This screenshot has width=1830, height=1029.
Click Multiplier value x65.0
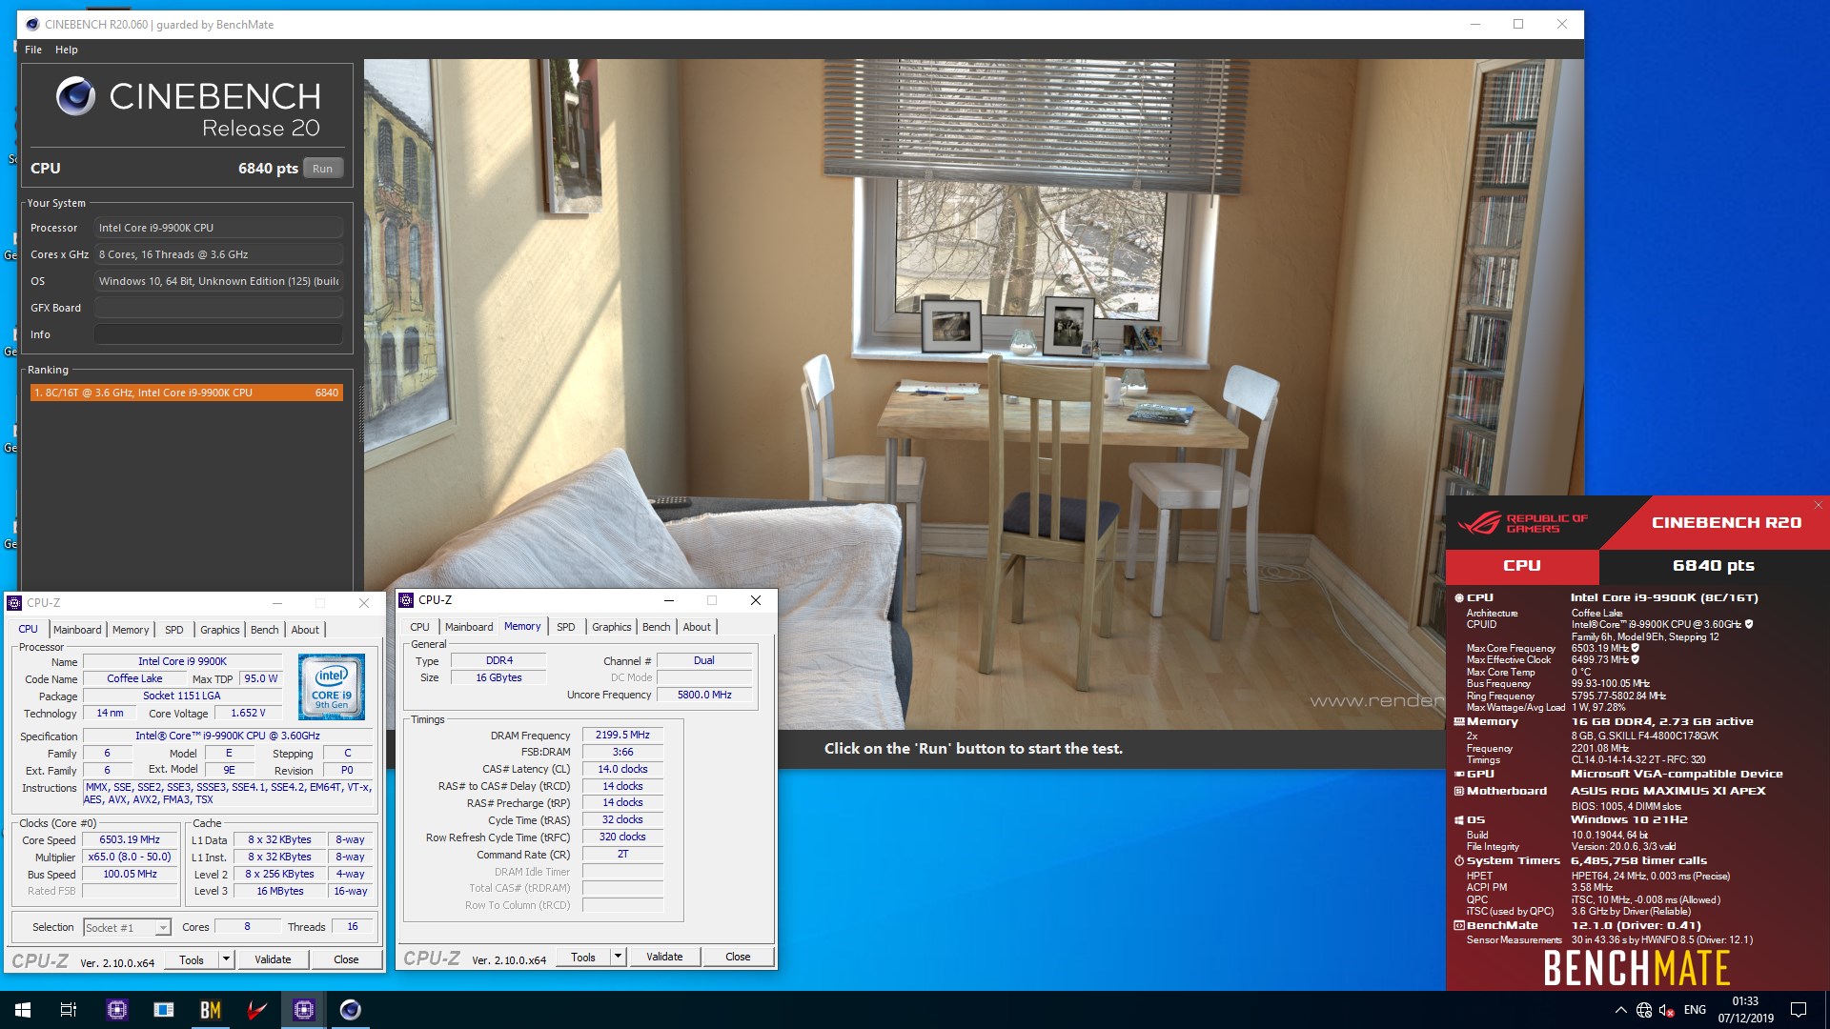pos(130,857)
